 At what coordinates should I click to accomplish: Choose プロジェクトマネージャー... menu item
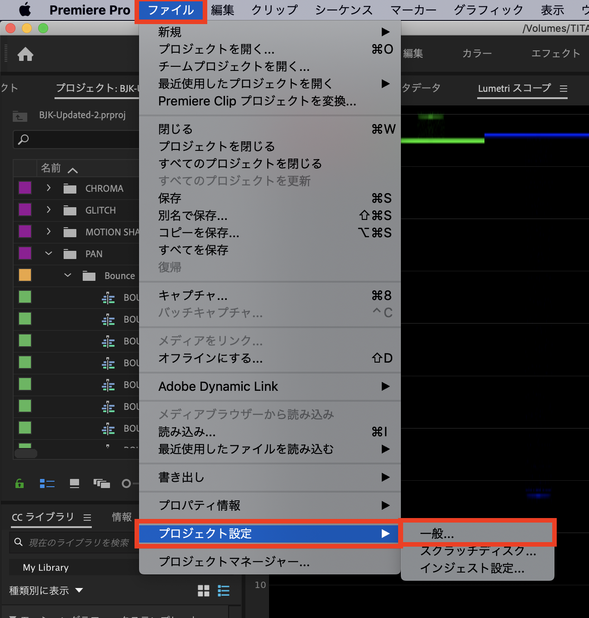(x=270, y=562)
